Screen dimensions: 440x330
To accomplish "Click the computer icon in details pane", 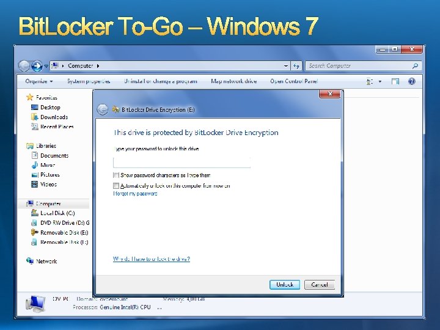I will [x=35, y=304].
